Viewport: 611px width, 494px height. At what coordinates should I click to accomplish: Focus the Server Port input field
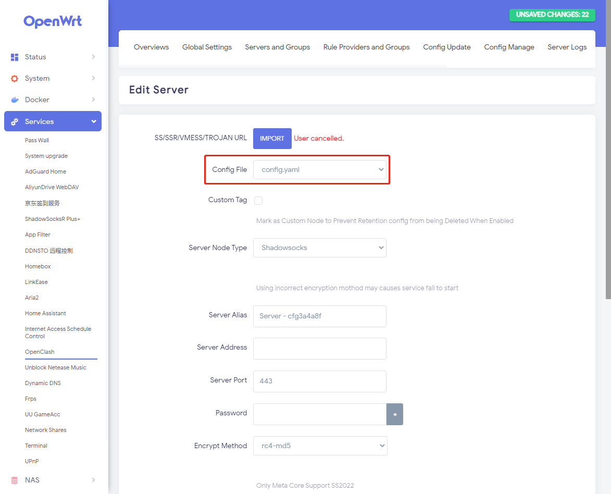click(319, 381)
